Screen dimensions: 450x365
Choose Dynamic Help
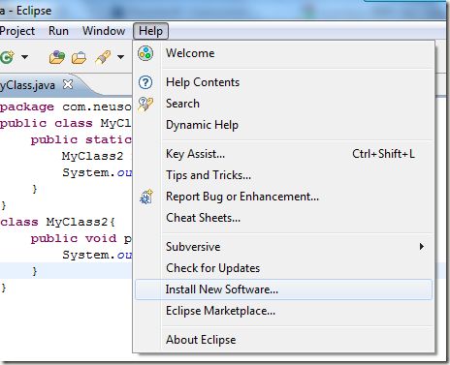click(x=283, y=125)
